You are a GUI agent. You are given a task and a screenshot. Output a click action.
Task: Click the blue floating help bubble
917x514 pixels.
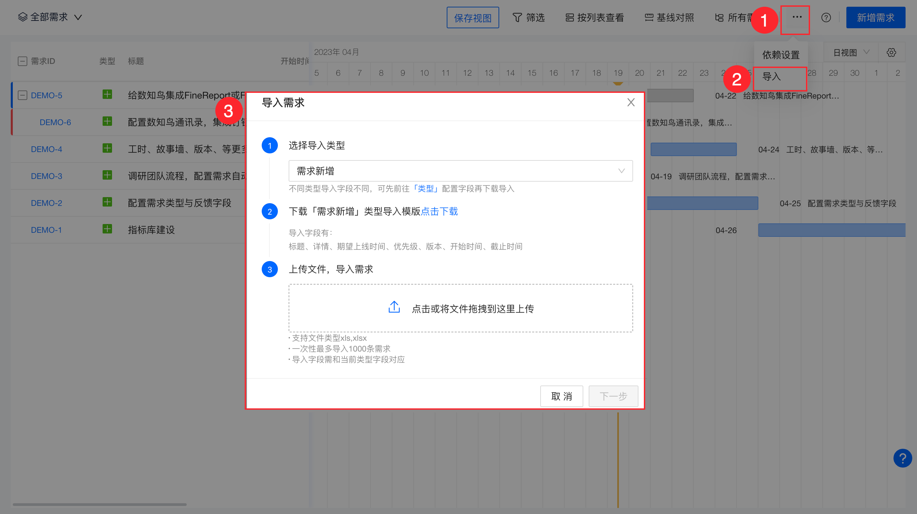coord(902,458)
